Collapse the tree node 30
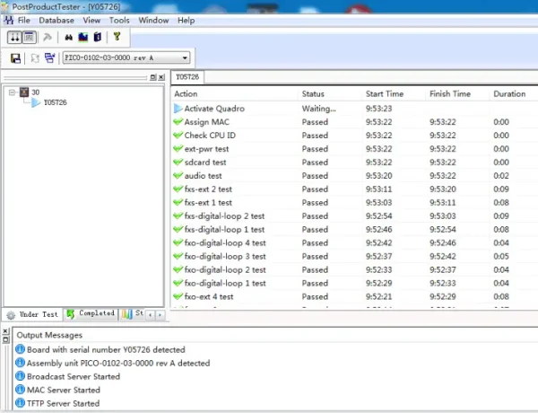 [x=12, y=92]
